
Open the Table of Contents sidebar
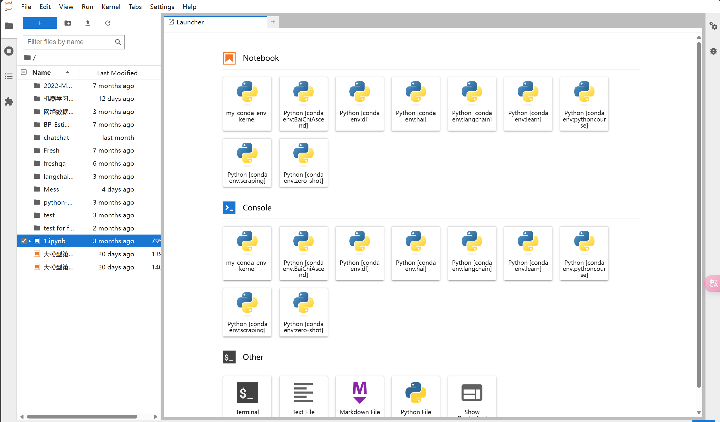(9, 76)
